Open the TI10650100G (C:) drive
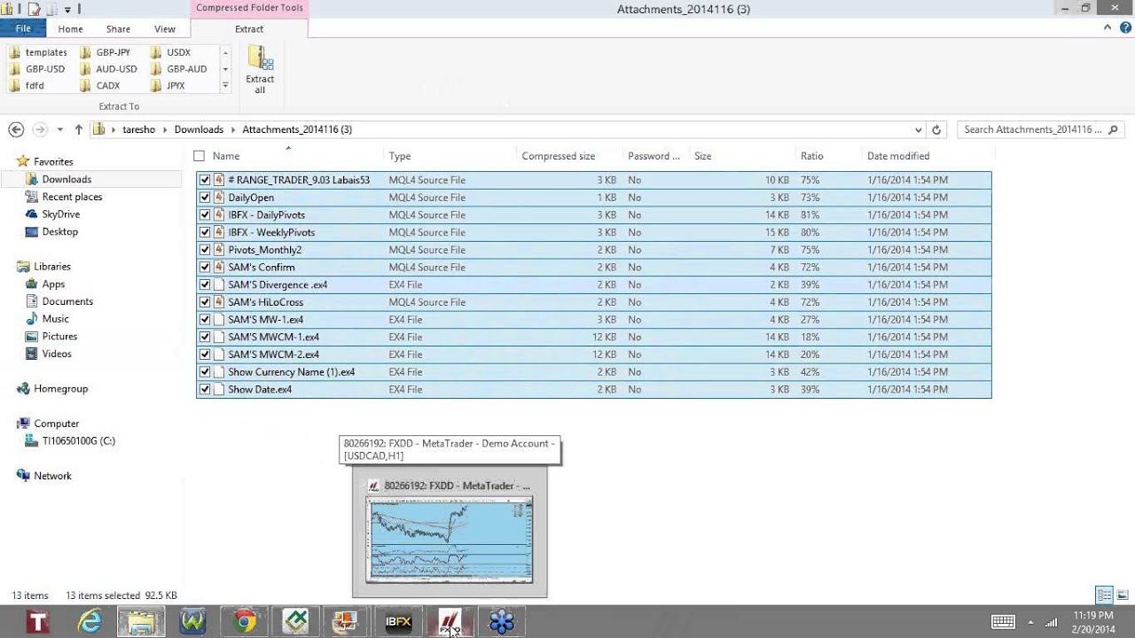The image size is (1135, 638). (78, 440)
